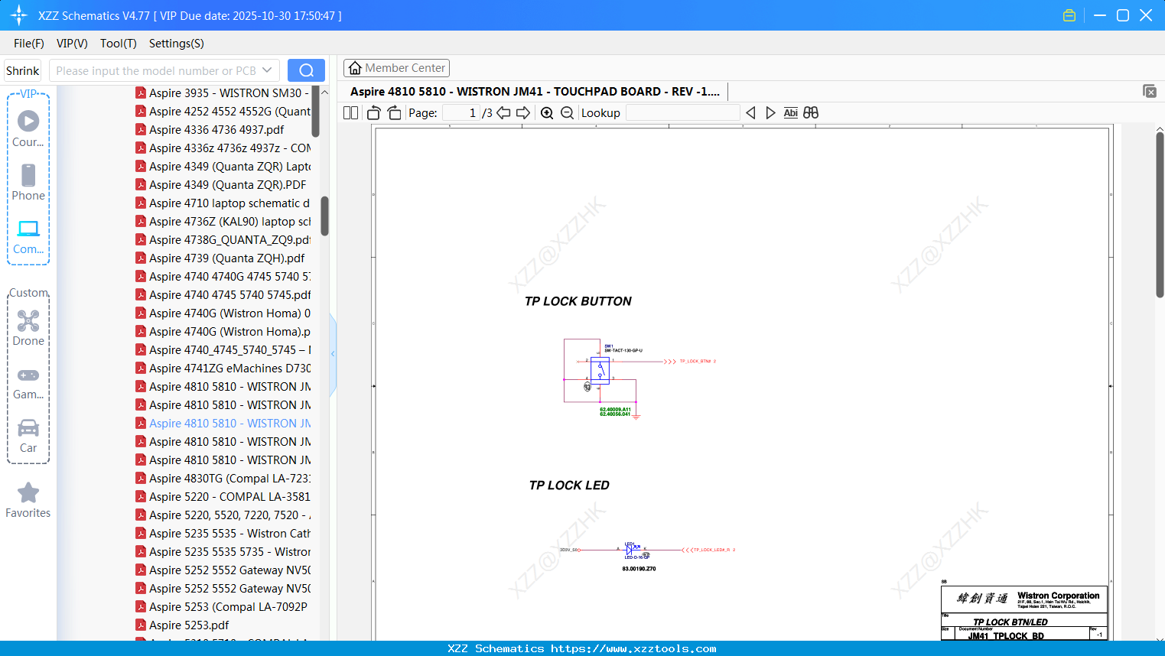The height and width of the screenshot is (656, 1165).
Task: Open the VIP menu
Action: (72, 44)
